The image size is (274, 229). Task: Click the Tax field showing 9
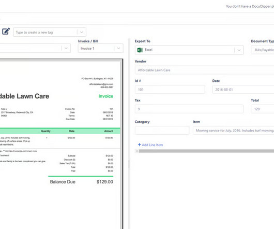tap(189, 109)
